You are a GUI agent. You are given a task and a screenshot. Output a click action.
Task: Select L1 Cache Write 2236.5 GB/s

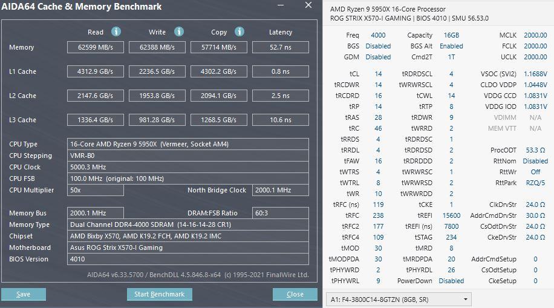coord(157,71)
